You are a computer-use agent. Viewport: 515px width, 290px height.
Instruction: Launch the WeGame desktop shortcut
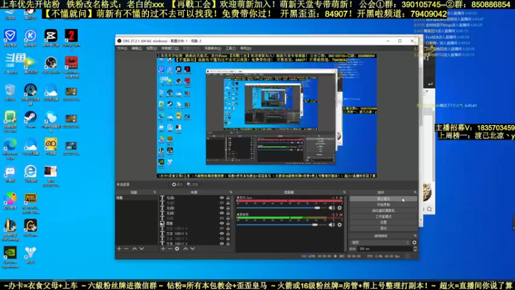click(30, 226)
